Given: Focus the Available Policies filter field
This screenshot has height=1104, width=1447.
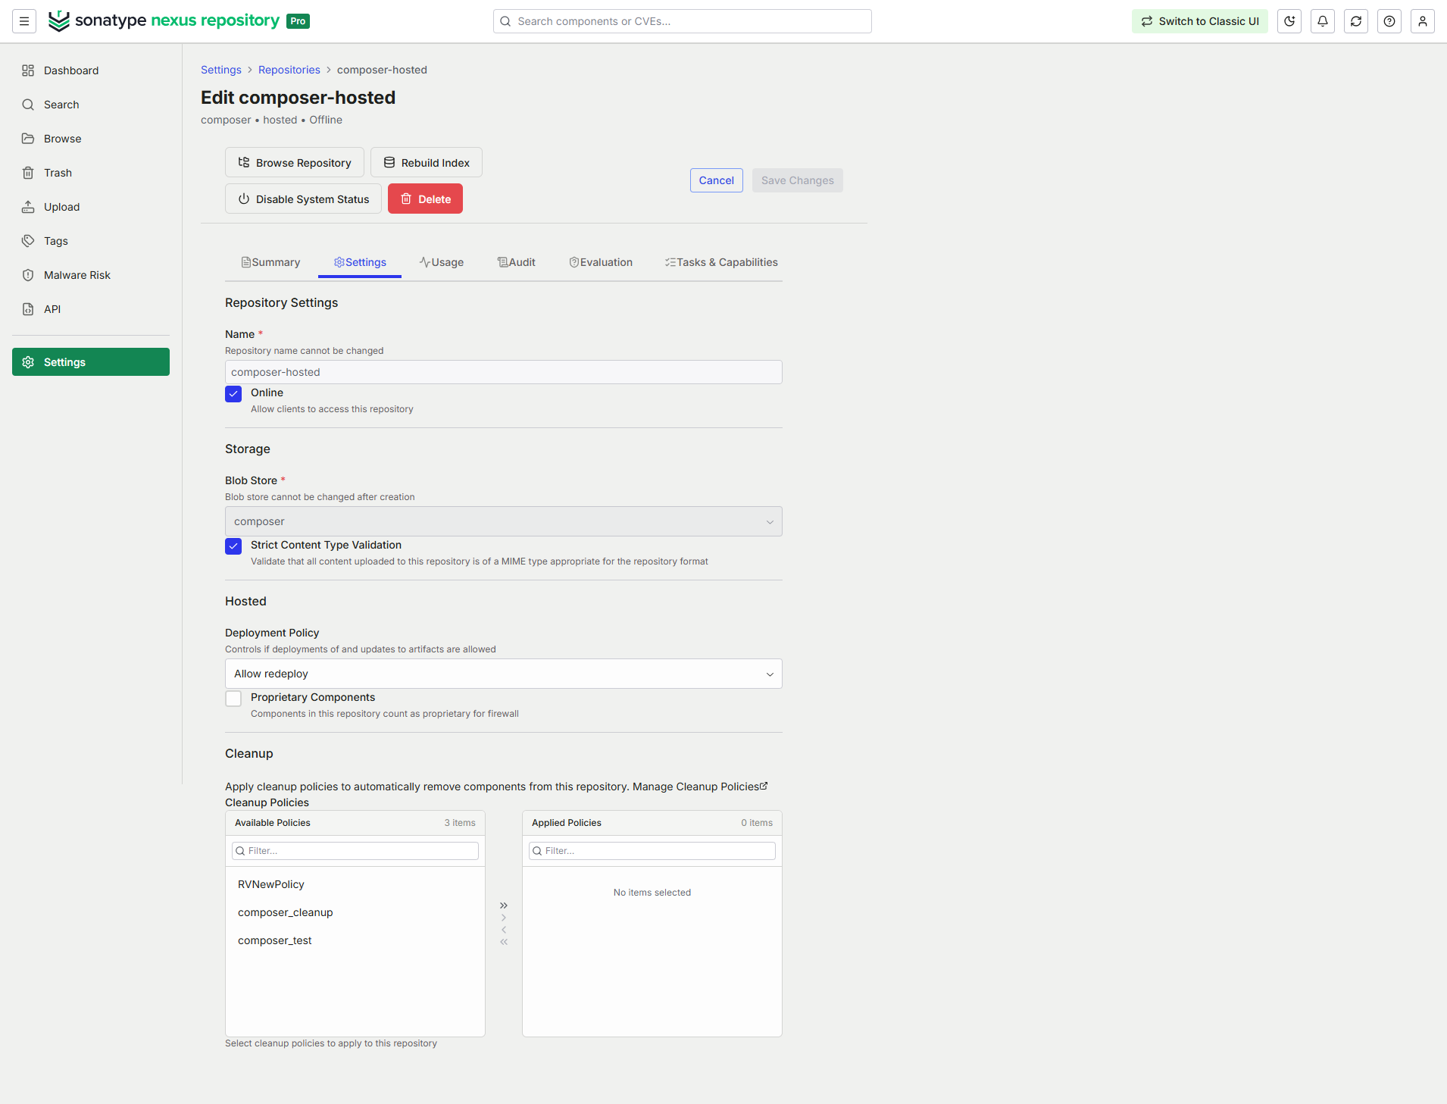Looking at the screenshot, I should [x=355, y=851].
